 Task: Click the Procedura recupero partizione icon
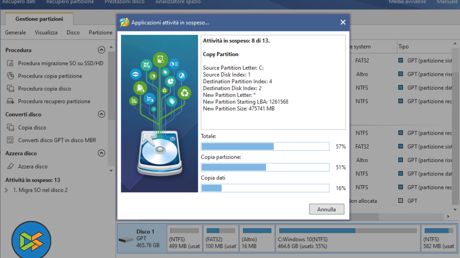point(10,101)
